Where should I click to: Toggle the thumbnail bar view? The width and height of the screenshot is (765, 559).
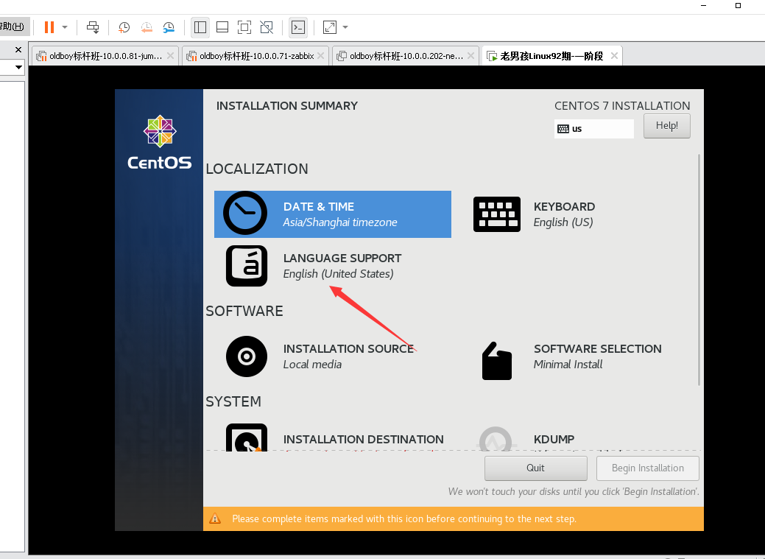(x=222, y=27)
